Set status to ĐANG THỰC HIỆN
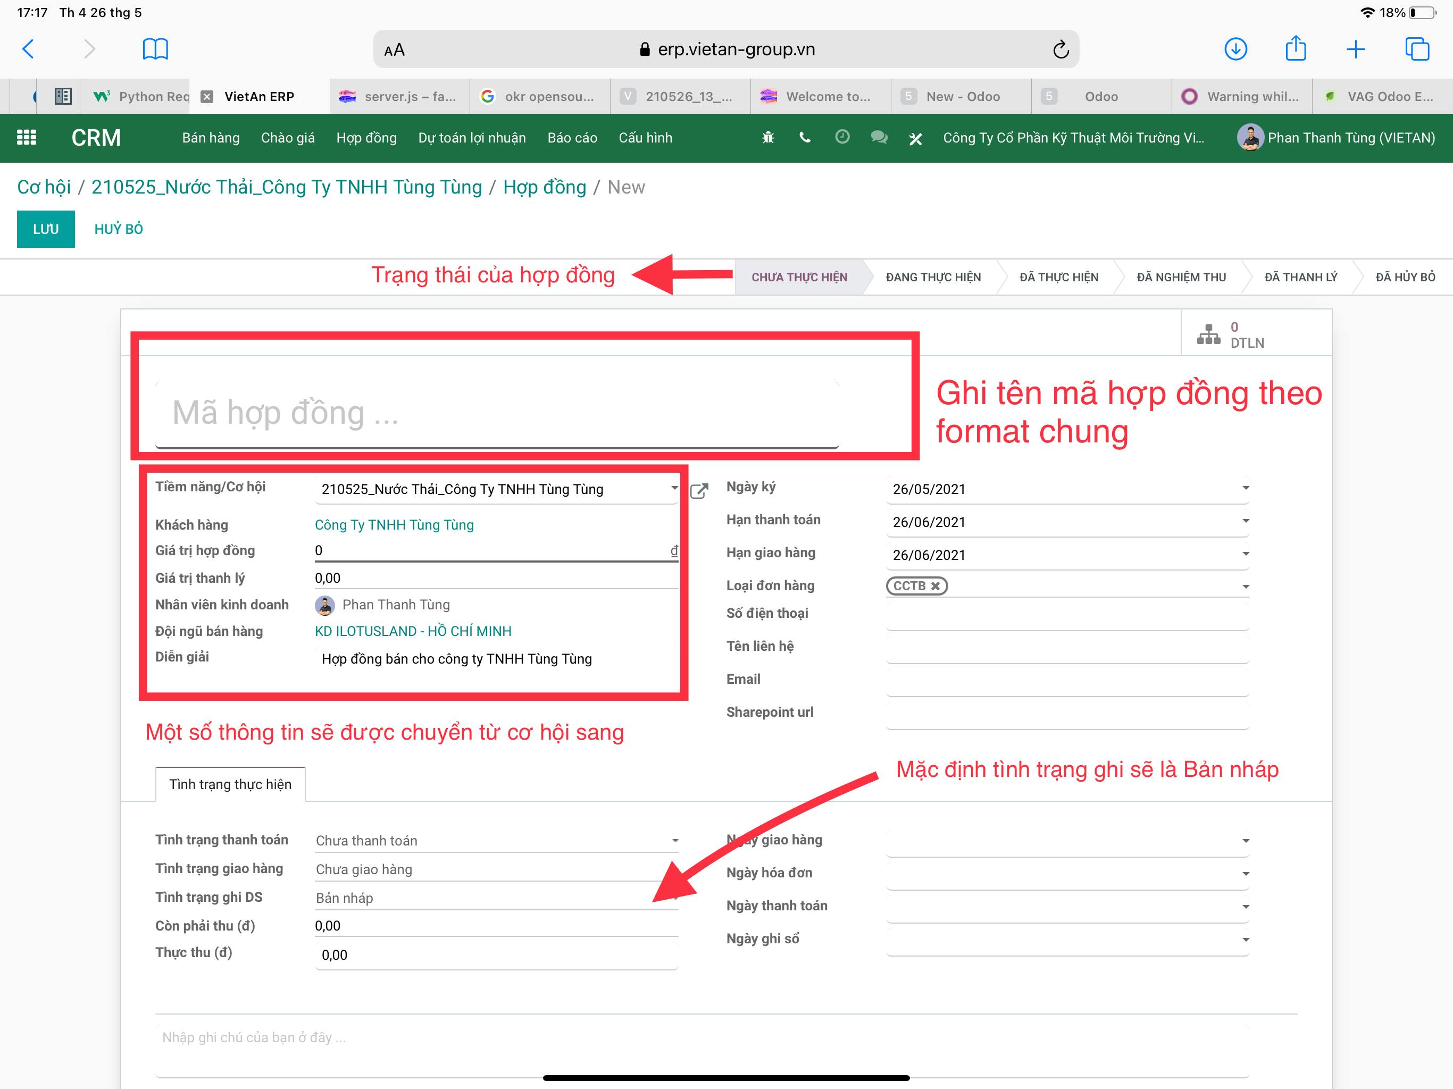Screen dimensions: 1453x1089 (933, 277)
